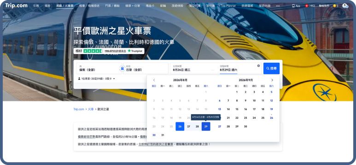Click the 歐洲之星 breadcrumb text
The width and height of the screenshot is (356, 165).
coord(103,109)
